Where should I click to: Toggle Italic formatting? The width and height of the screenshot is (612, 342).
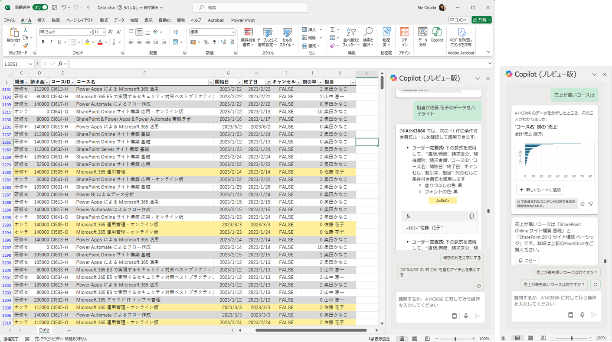(x=51, y=42)
